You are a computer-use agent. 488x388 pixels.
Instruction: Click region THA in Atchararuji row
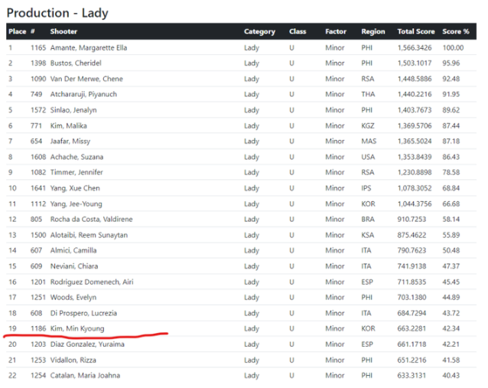[x=368, y=94]
